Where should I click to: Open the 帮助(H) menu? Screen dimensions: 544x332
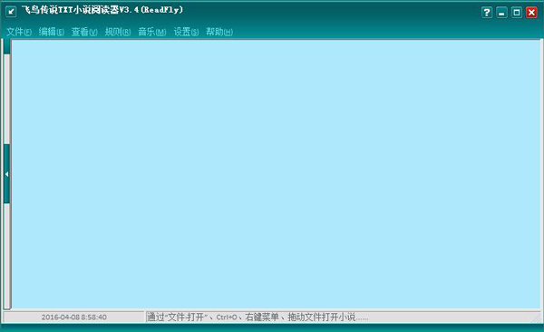tap(219, 32)
